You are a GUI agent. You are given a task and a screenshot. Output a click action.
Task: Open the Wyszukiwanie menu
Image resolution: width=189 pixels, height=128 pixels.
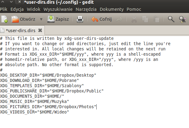pos(58,9)
